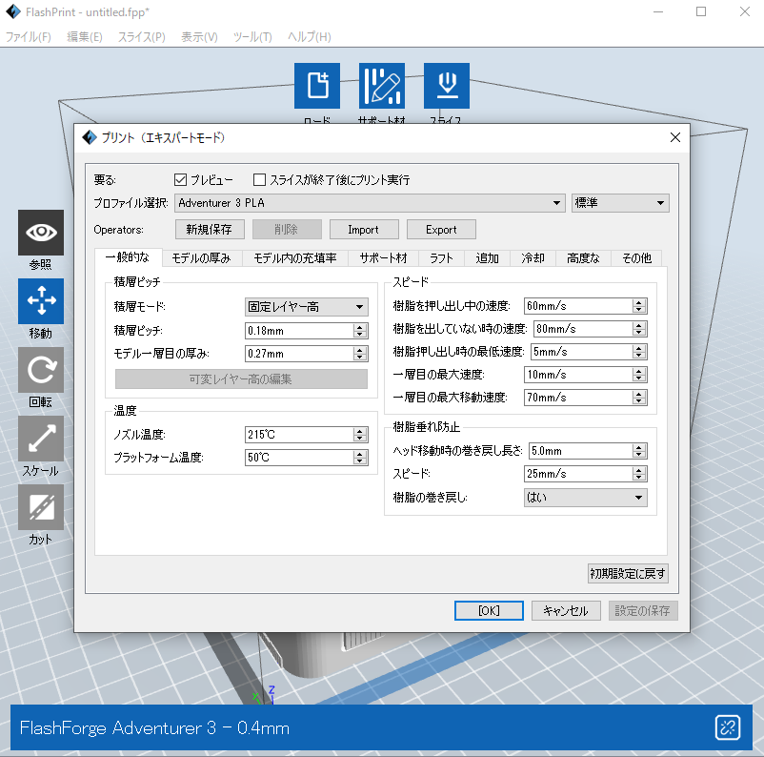Enable print after slicing checkbox

(259, 179)
